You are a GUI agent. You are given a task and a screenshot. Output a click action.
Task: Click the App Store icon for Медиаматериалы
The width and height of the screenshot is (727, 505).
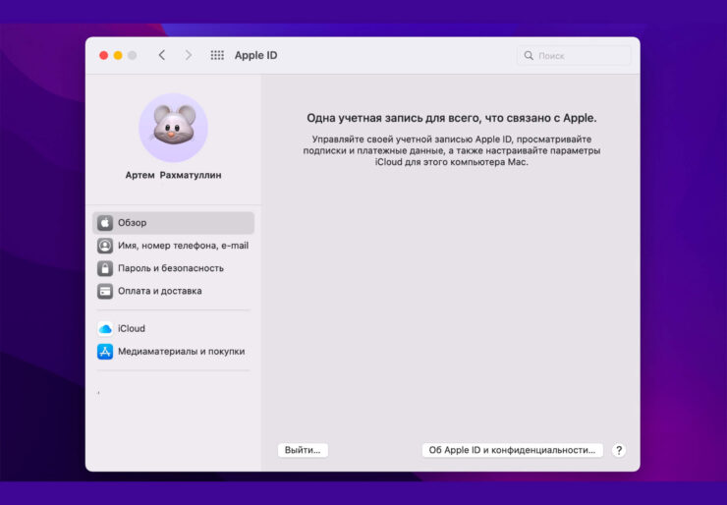105,352
